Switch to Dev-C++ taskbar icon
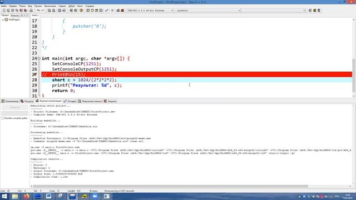 (x=72, y=196)
